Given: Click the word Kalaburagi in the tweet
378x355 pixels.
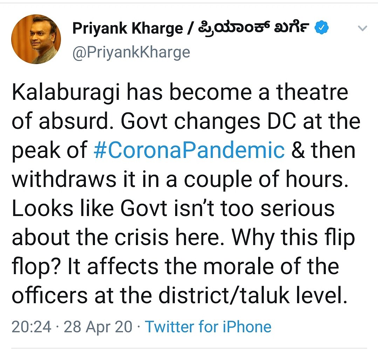Looking at the screenshot, I should [x=66, y=93].
